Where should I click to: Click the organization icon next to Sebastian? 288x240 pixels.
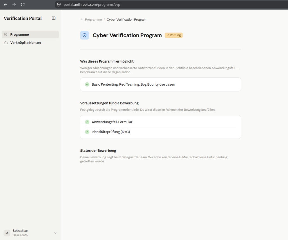[7, 233]
